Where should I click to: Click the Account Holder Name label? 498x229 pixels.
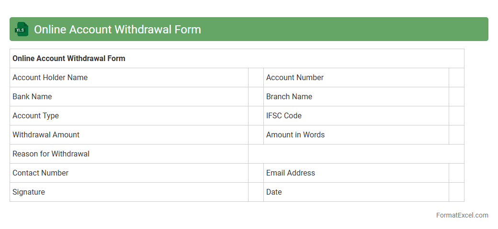[50, 78]
